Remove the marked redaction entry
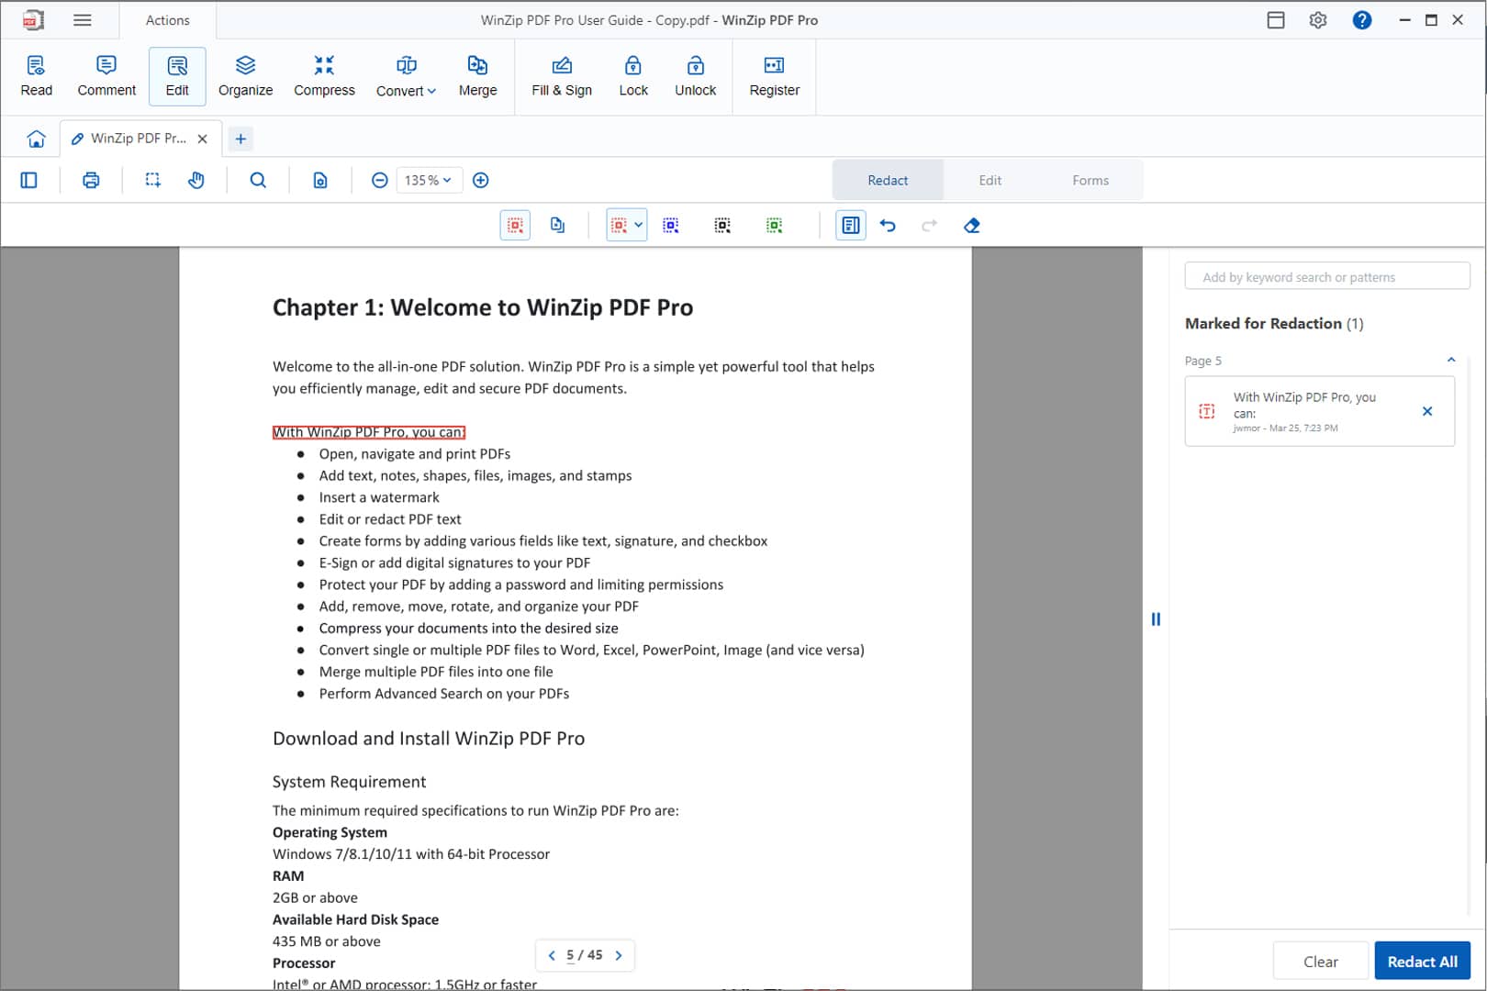 pyautogui.click(x=1427, y=411)
